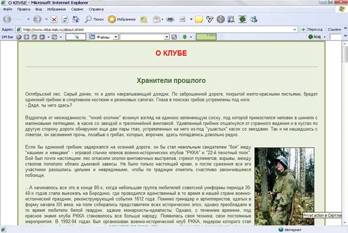Expand hidden Links toolbar chevron
Image resolution: width=348 pixels, height=233 pixels.
pos(346,28)
